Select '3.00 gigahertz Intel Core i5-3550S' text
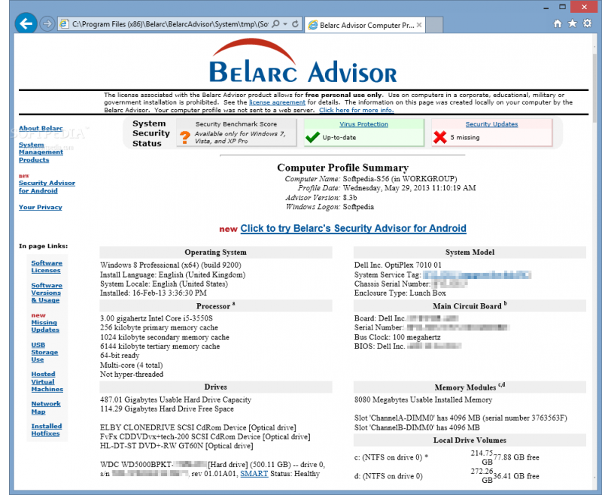602x495 pixels. click(x=157, y=318)
